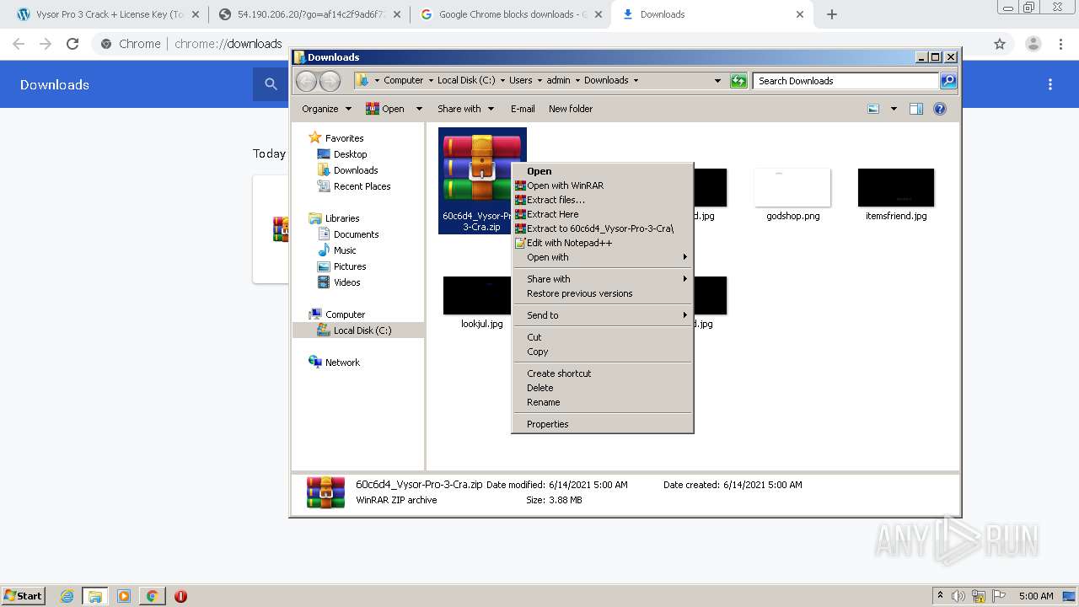Image resolution: width=1079 pixels, height=607 pixels.
Task: Choose Rename in context menu
Action: [x=602, y=402]
